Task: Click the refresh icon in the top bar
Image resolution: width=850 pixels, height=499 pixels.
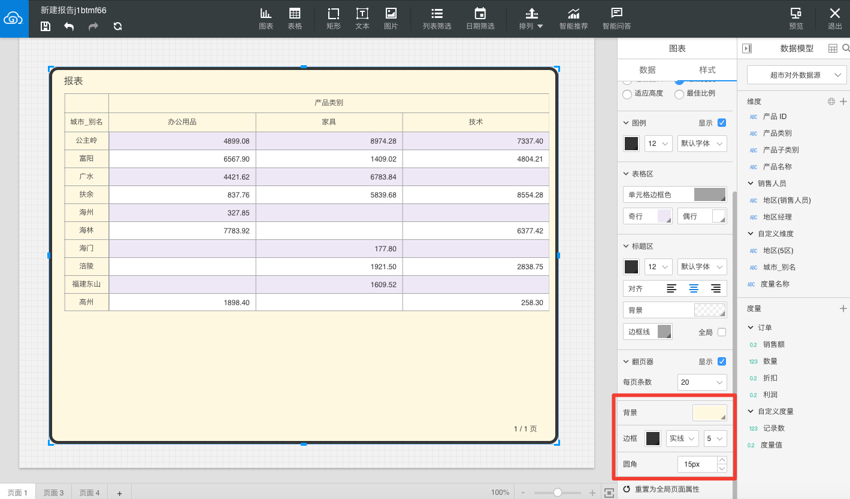Action: 117,26
